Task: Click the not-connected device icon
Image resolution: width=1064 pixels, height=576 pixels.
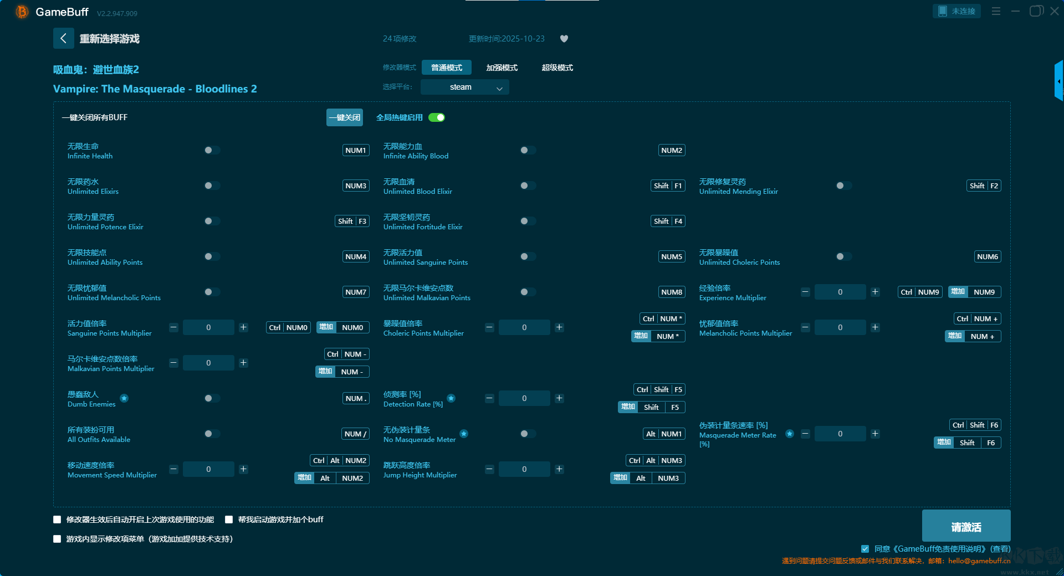Action: tap(943, 11)
